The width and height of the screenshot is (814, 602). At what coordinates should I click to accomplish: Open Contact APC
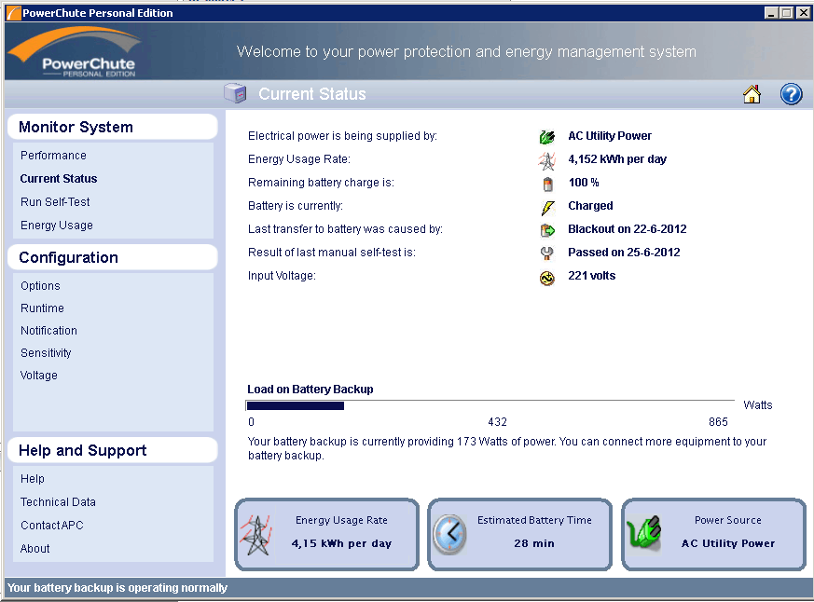tap(52, 526)
